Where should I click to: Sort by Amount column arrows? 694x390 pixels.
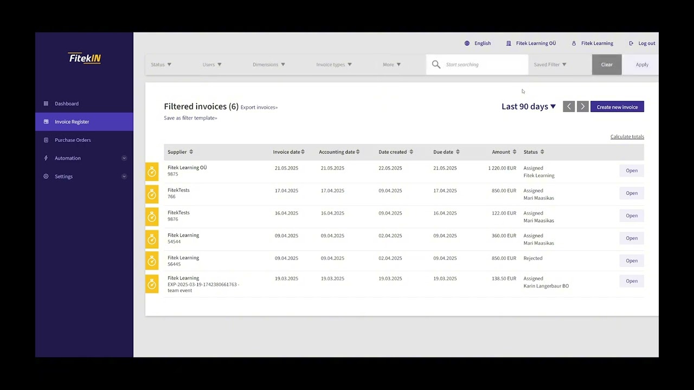click(514, 152)
